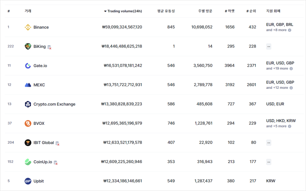
Task: Click the no-reserves icon beside CoinUp.io
Action: (55, 163)
